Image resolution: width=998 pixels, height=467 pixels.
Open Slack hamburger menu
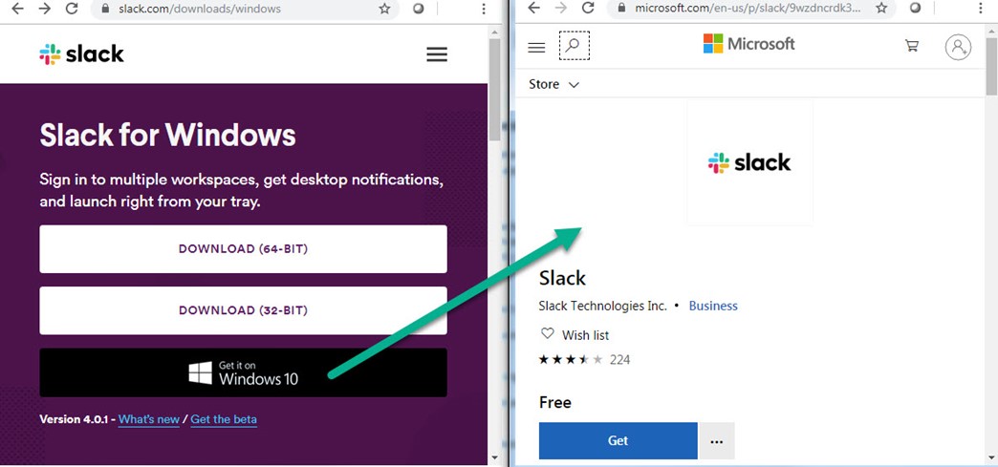[x=437, y=54]
